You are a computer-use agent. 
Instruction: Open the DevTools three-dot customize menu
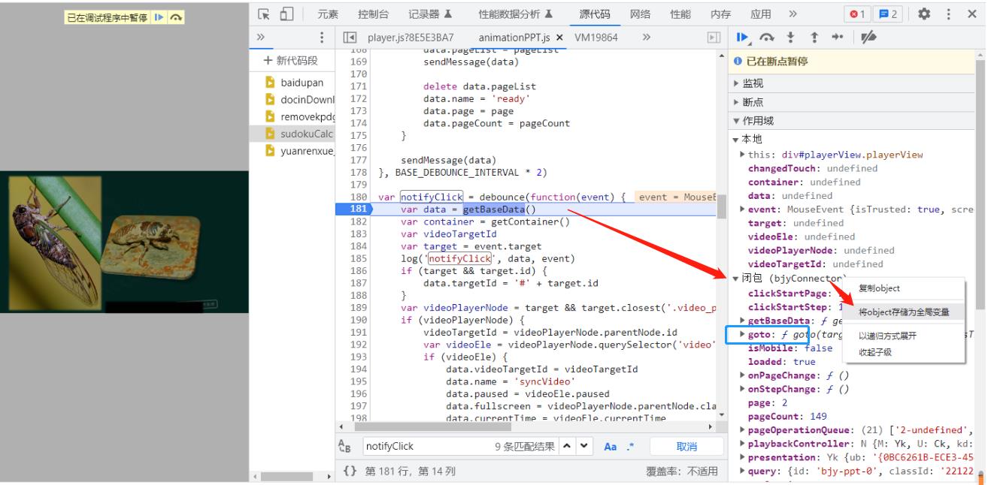(x=948, y=13)
